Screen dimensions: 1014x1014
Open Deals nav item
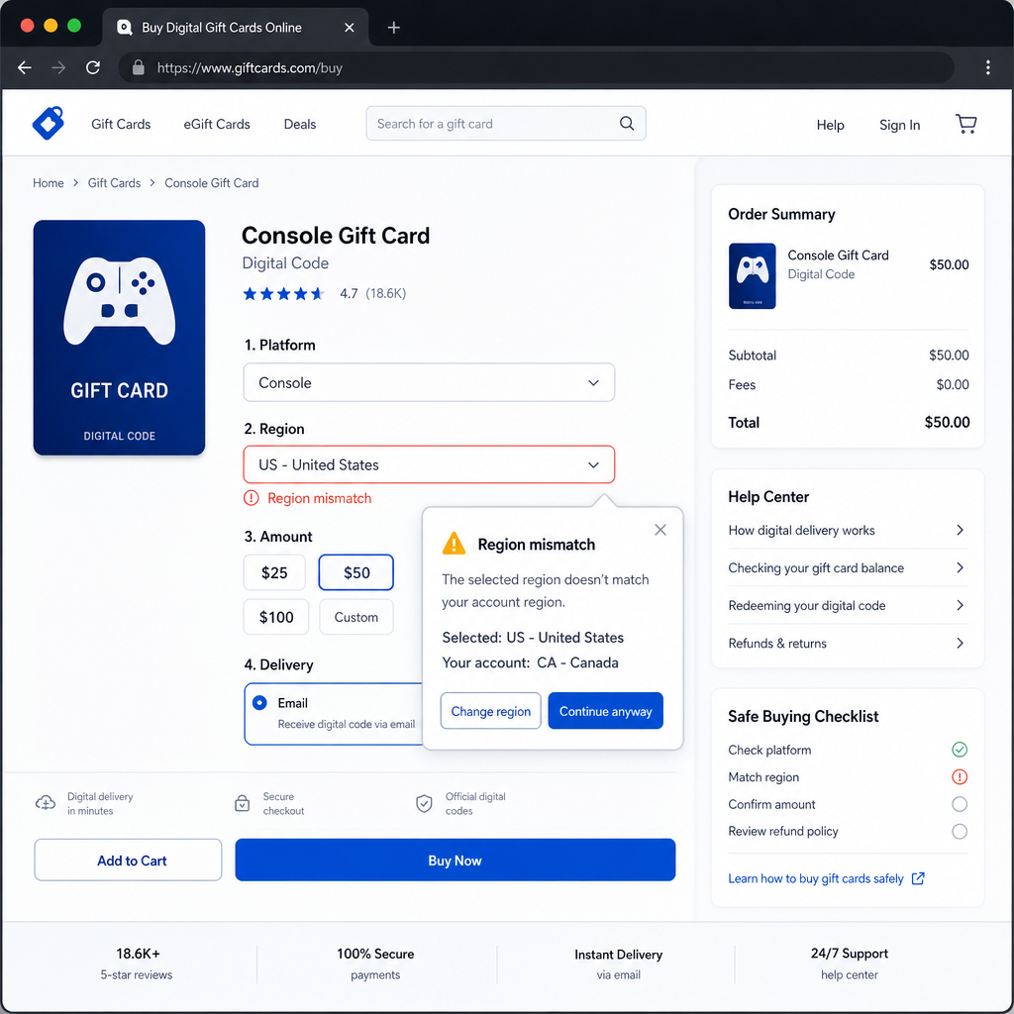pos(300,124)
